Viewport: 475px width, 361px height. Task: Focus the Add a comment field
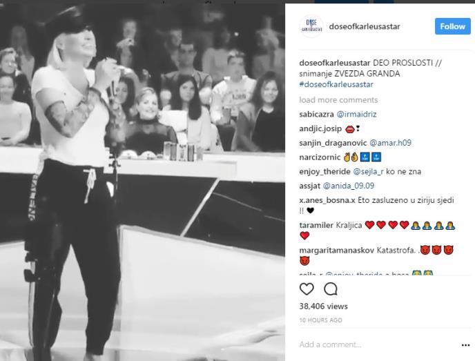click(x=378, y=344)
